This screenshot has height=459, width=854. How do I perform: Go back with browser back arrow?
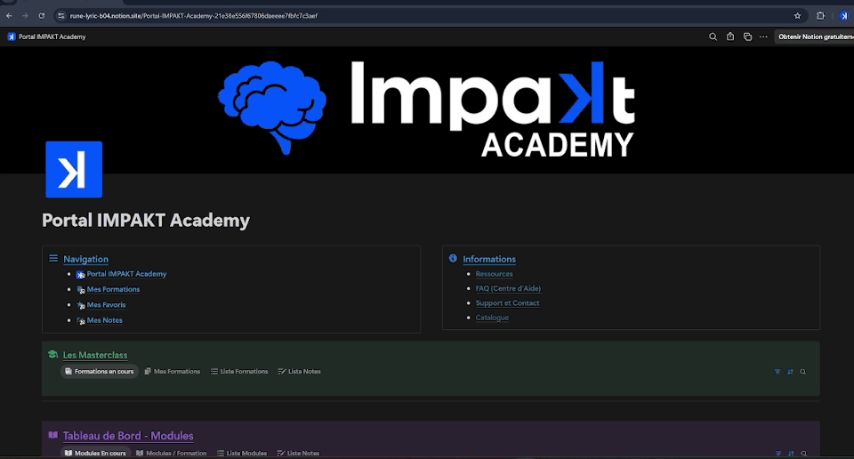pos(9,16)
